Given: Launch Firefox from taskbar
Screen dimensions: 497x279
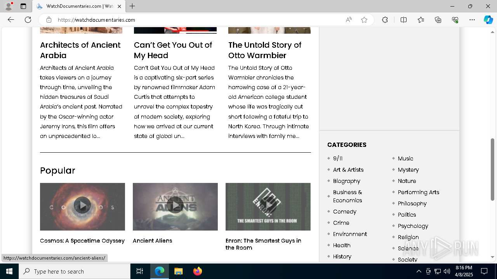Looking at the screenshot, I should 197,271.
